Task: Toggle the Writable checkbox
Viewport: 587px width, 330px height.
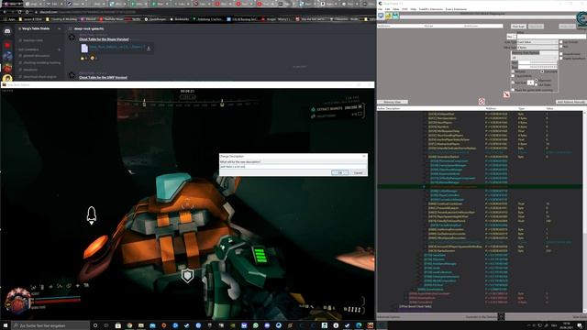Action: 514,71
